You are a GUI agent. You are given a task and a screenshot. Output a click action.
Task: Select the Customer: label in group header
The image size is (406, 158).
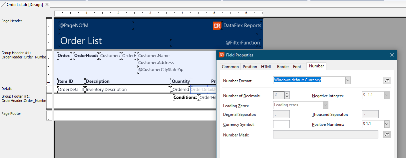pyautogui.click(x=110, y=56)
